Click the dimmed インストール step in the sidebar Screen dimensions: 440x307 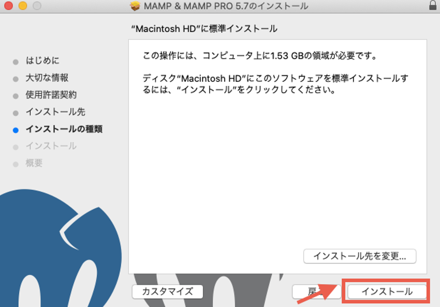coord(51,146)
